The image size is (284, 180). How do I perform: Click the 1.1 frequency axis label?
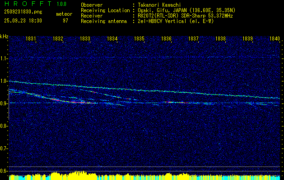pos(4,58)
